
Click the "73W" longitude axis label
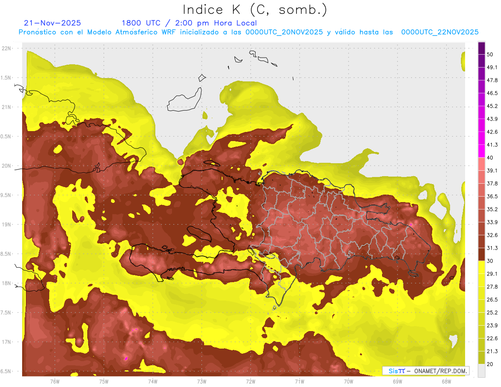coord(202,381)
